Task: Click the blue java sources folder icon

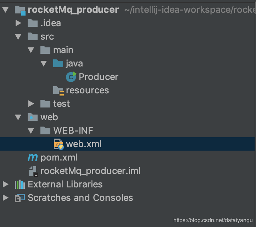Action: coord(58,63)
